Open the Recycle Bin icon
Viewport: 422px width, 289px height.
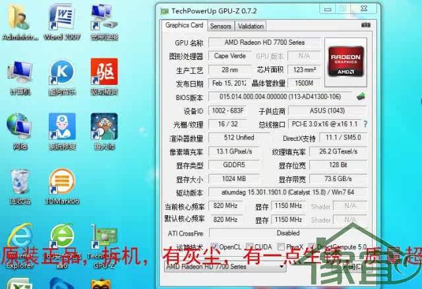pos(20,187)
